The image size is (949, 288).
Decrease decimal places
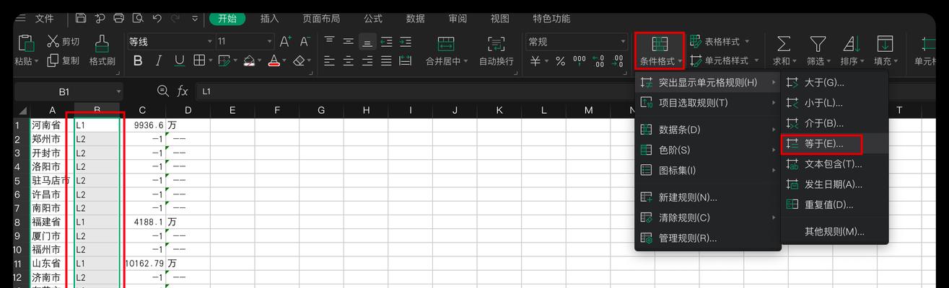coord(618,61)
